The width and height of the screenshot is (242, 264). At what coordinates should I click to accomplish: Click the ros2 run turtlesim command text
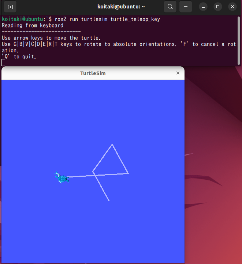tap(107, 19)
